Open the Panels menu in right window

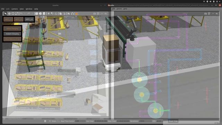[x=119, y=9]
